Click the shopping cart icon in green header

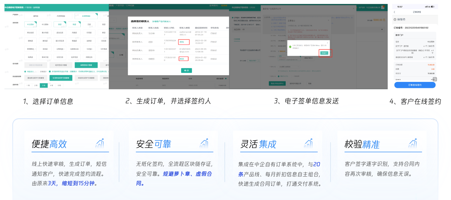383,7
